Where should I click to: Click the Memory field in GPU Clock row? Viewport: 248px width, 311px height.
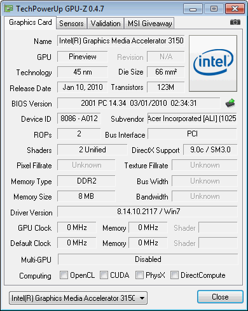tap(148, 228)
